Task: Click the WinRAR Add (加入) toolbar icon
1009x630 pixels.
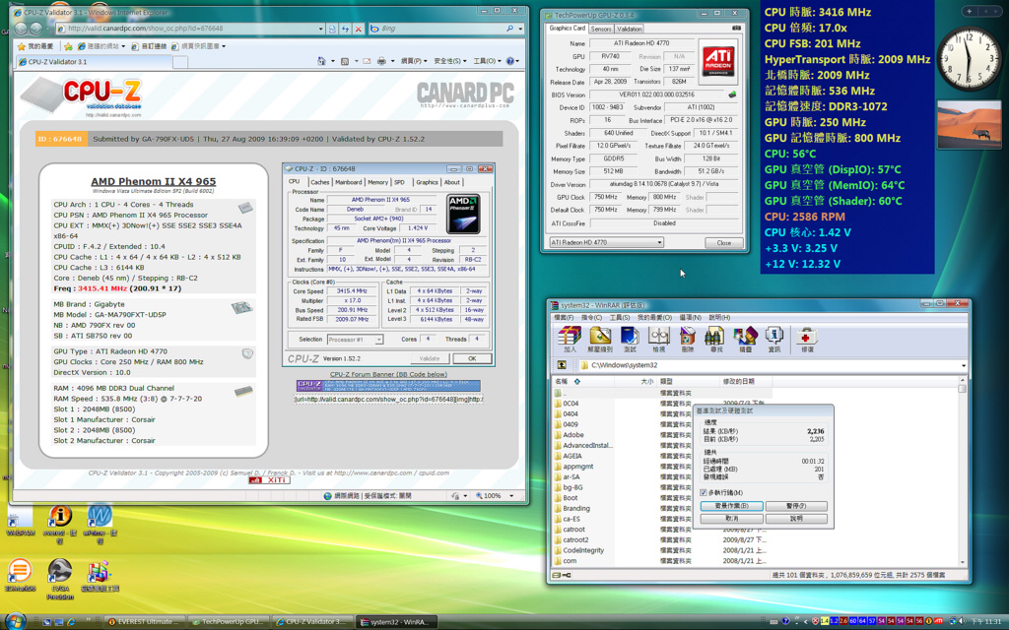Action: [570, 337]
